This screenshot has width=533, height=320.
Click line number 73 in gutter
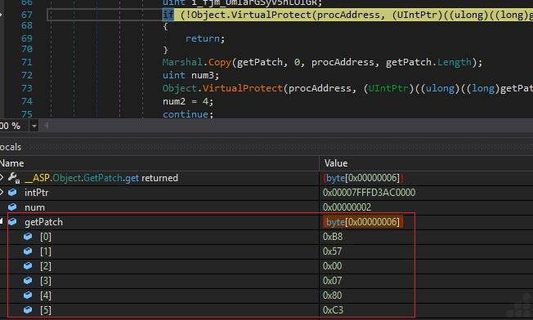(26, 88)
